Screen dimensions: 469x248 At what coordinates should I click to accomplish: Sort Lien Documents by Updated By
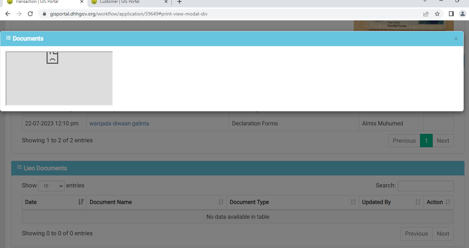(391, 202)
